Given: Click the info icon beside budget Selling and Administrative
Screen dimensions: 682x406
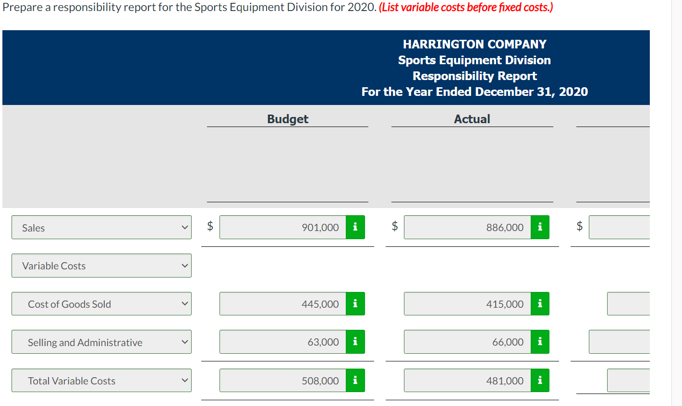Looking at the screenshot, I should 355,342.
